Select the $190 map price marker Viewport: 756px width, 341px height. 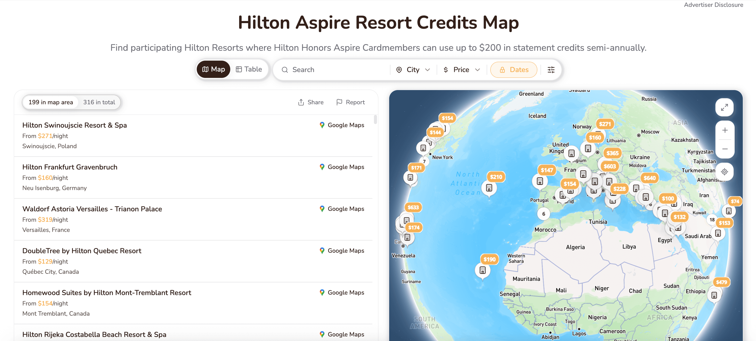tap(489, 259)
